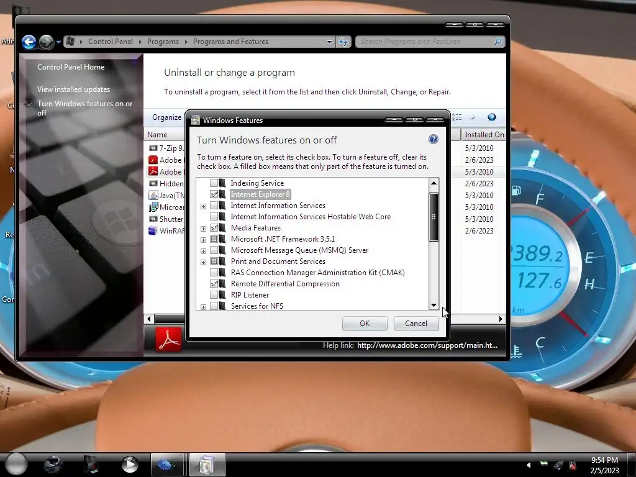
Task: Open the view options dropdown arrow in toolbar
Action: [x=472, y=117]
